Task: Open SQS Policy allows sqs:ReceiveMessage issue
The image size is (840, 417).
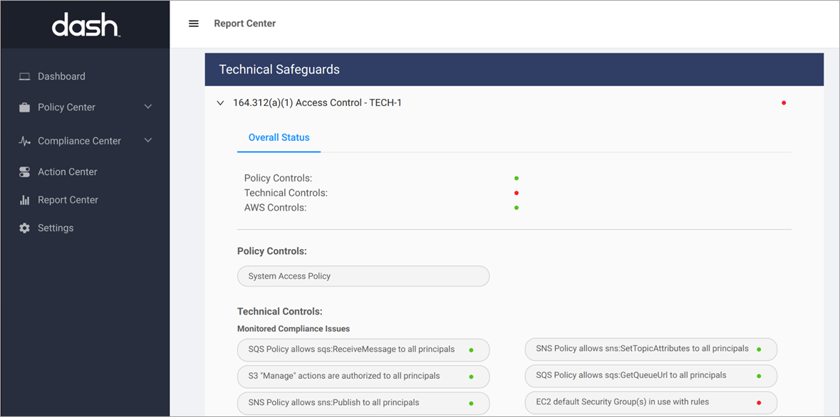Action: click(363, 349)
